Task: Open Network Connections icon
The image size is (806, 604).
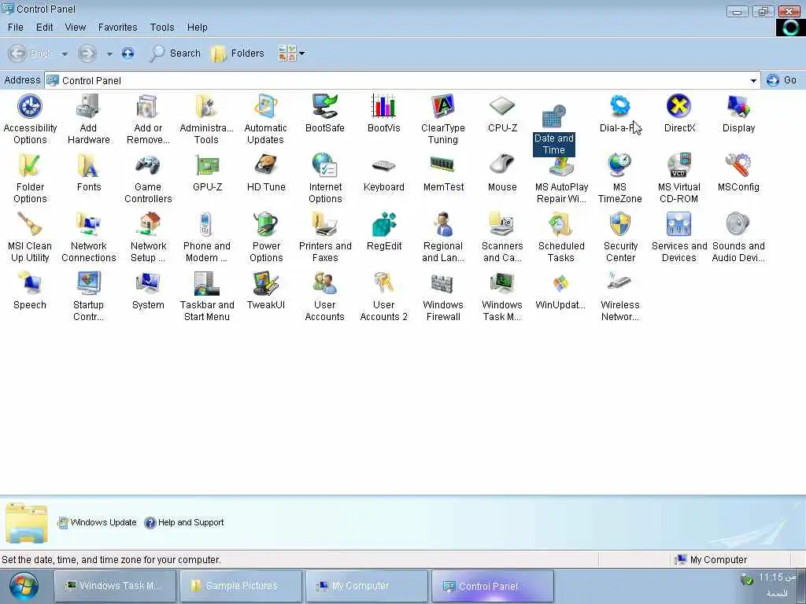Action: point(89,238)
